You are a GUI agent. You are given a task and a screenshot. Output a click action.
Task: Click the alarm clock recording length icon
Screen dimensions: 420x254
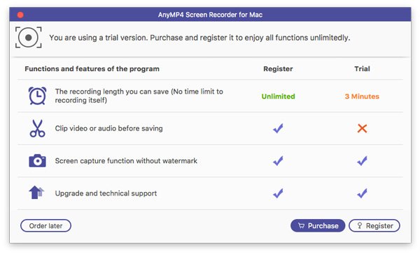tap(37, 96)
